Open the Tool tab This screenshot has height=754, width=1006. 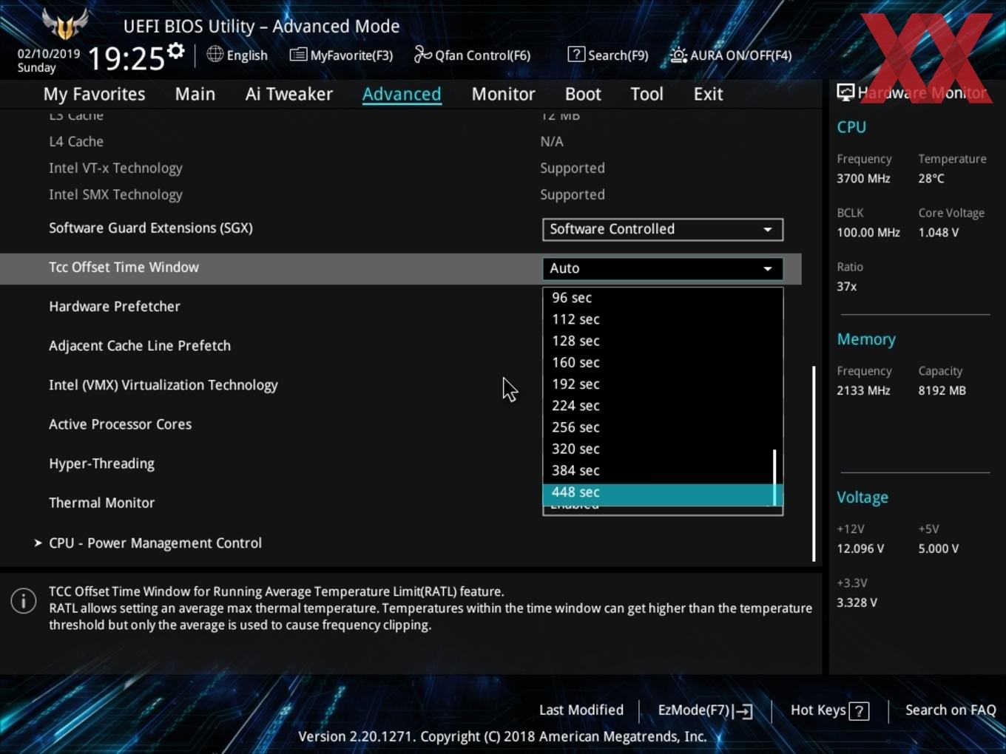coord(647,94)
